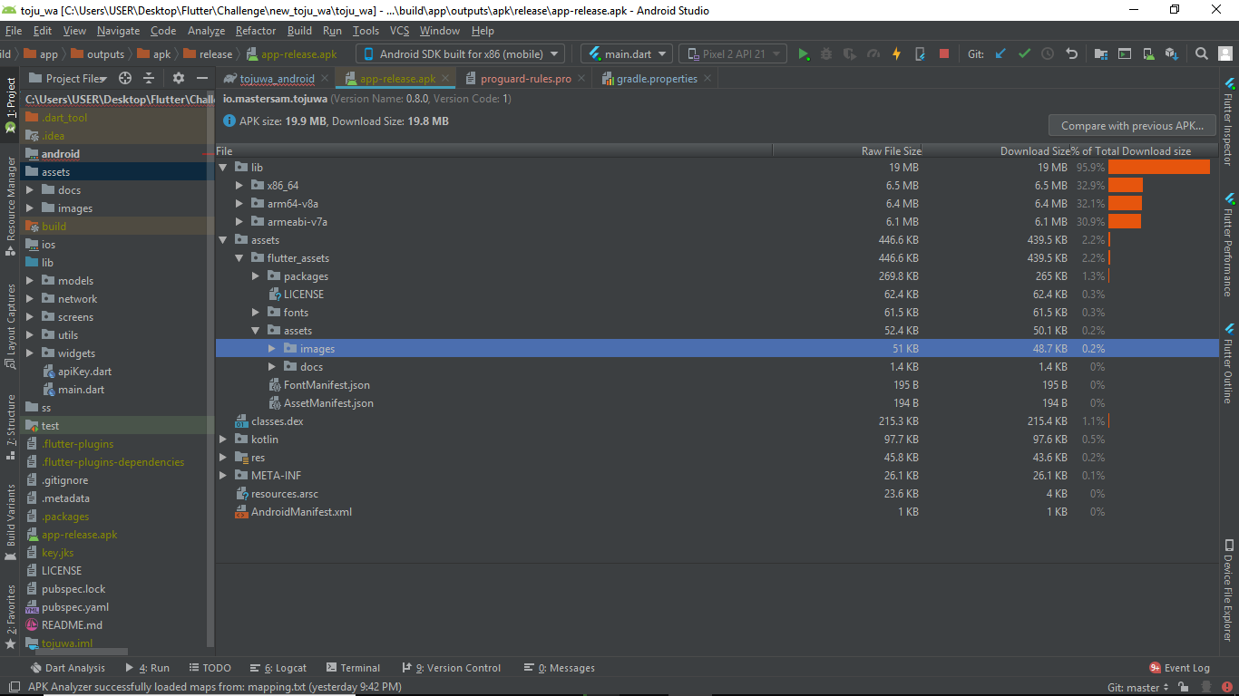This screenshot has width=1239, height=696.
Task: Select resources.arsc in APK file list
Action: [284, 494]
